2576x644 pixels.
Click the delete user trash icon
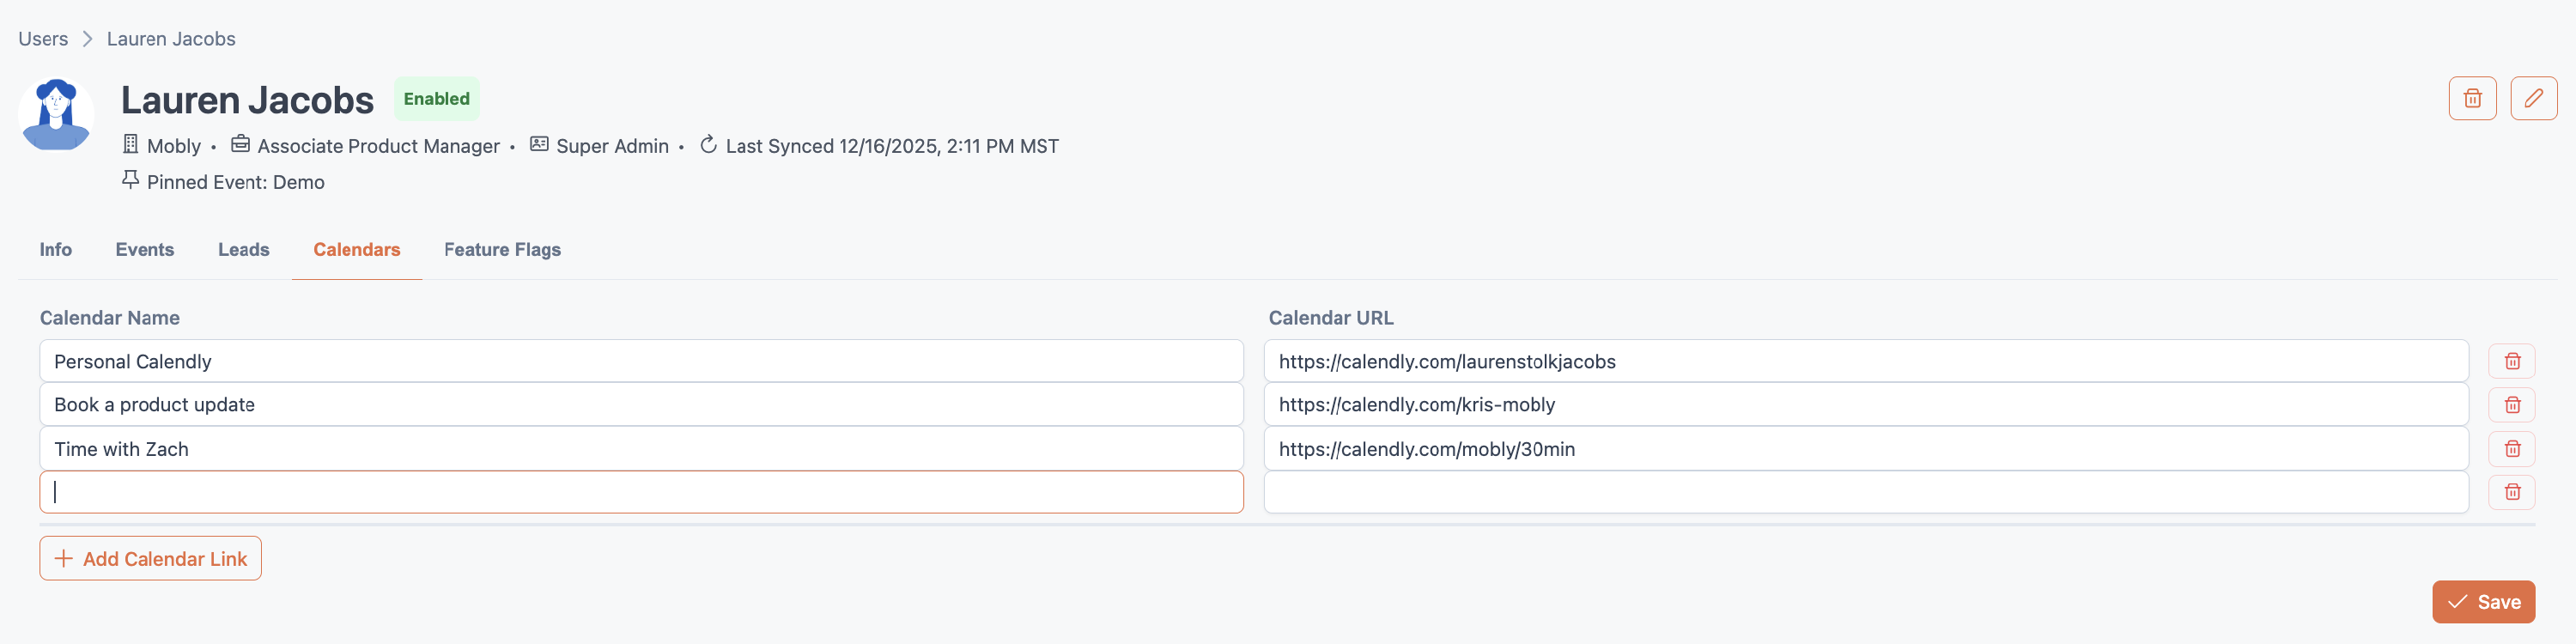(2472, 98)
